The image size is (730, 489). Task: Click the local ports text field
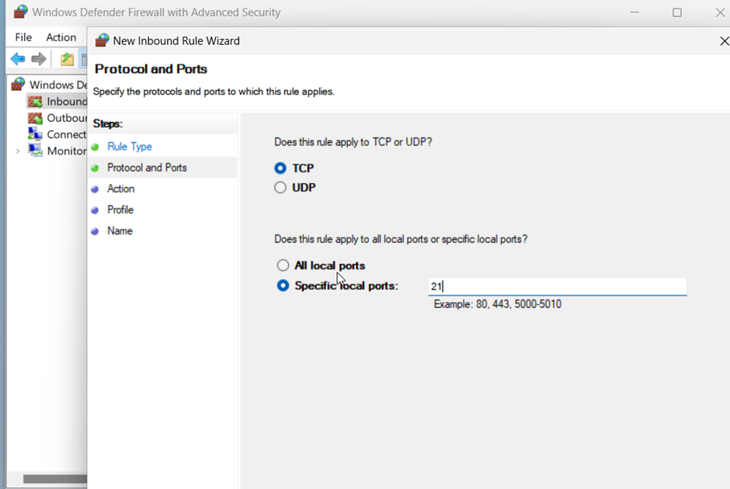558,286
